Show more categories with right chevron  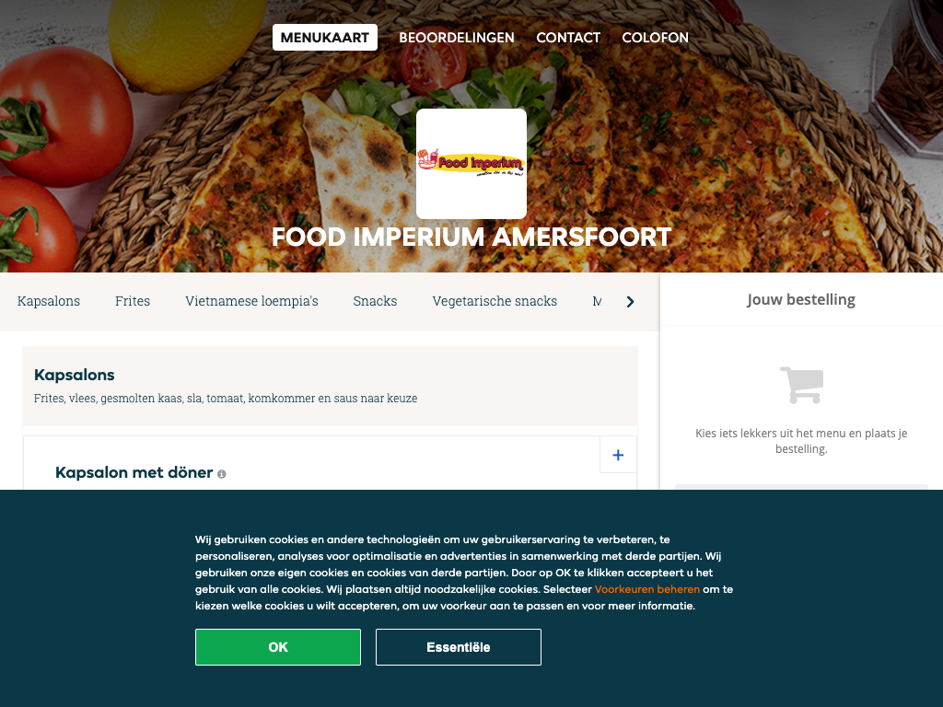[630, 302]
